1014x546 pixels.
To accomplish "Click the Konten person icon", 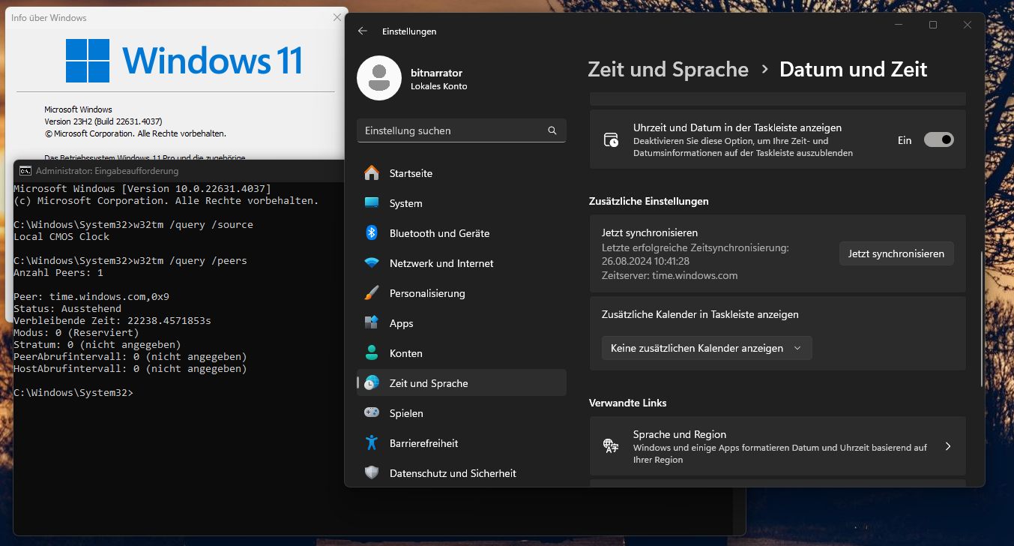I will pyautogui.click(x=372, y=353).
